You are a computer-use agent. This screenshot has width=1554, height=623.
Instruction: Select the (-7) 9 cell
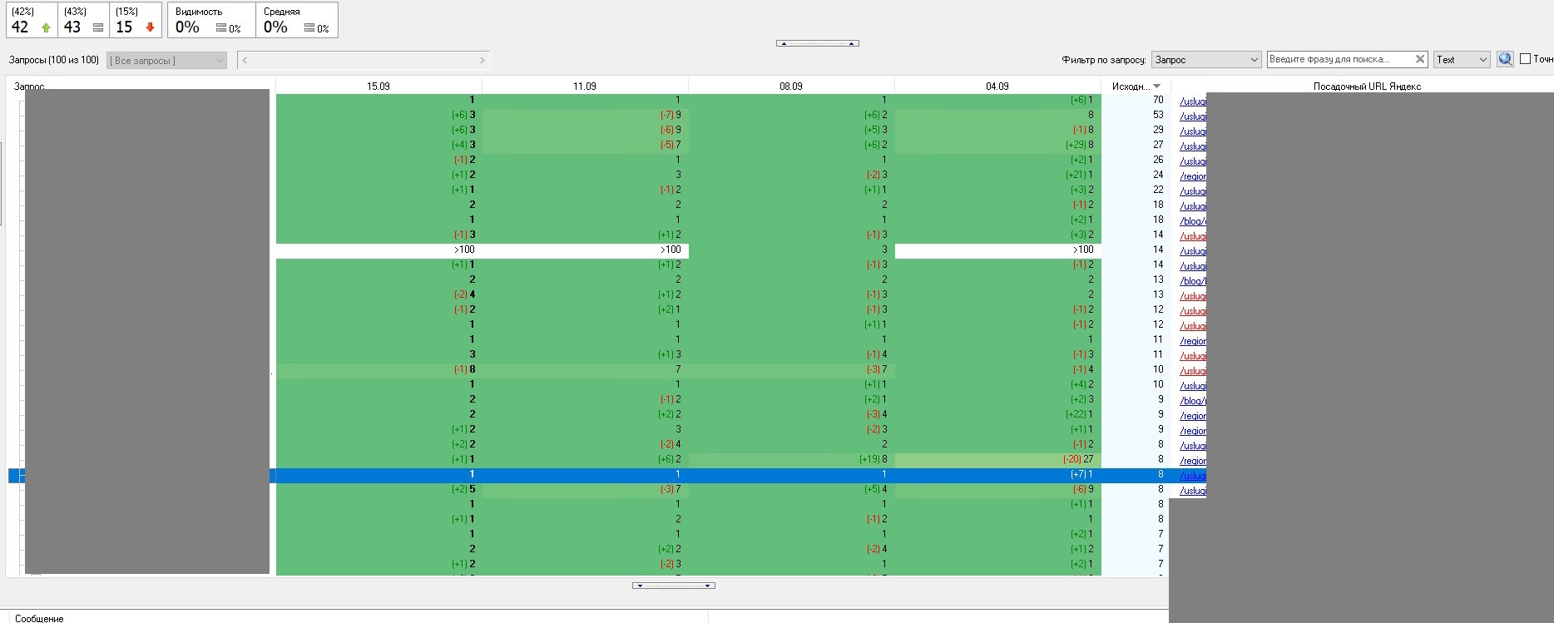click(x=585, y=115)
